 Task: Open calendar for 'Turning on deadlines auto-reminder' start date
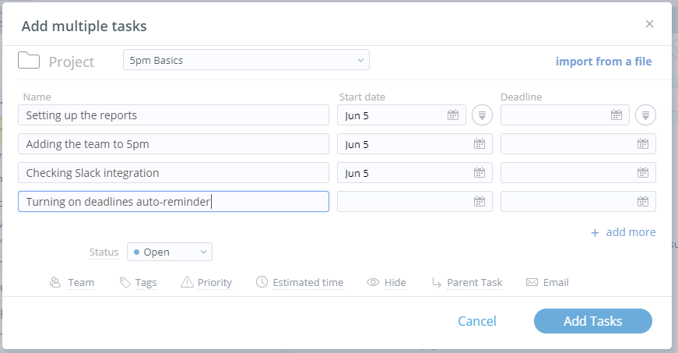(479, 202)
